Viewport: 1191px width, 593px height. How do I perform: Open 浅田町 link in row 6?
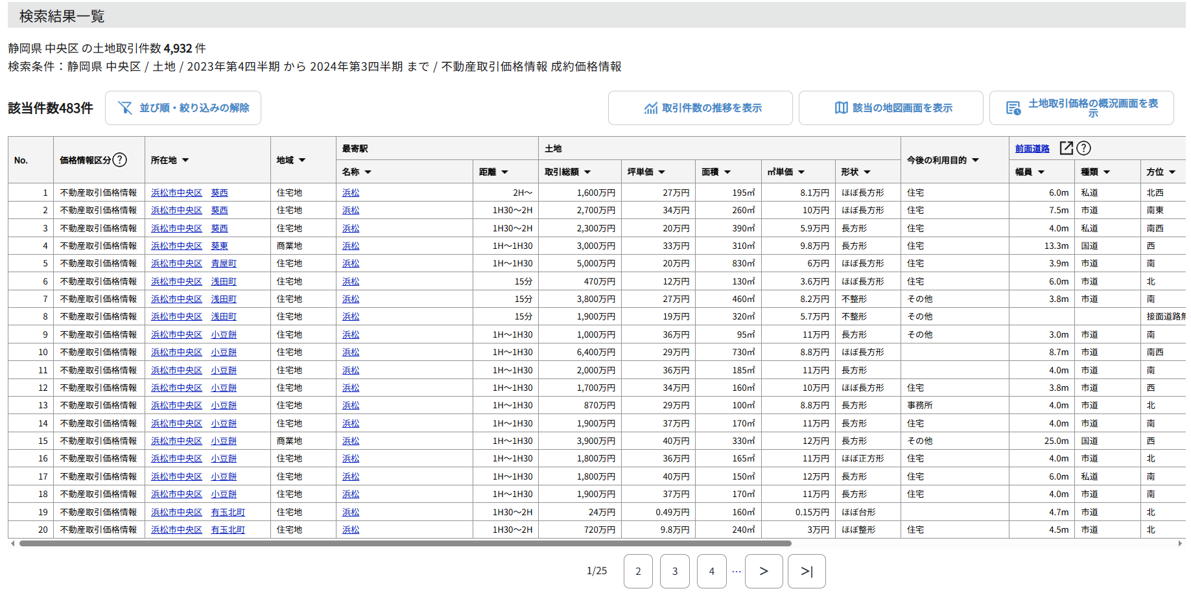click(224, 281)
